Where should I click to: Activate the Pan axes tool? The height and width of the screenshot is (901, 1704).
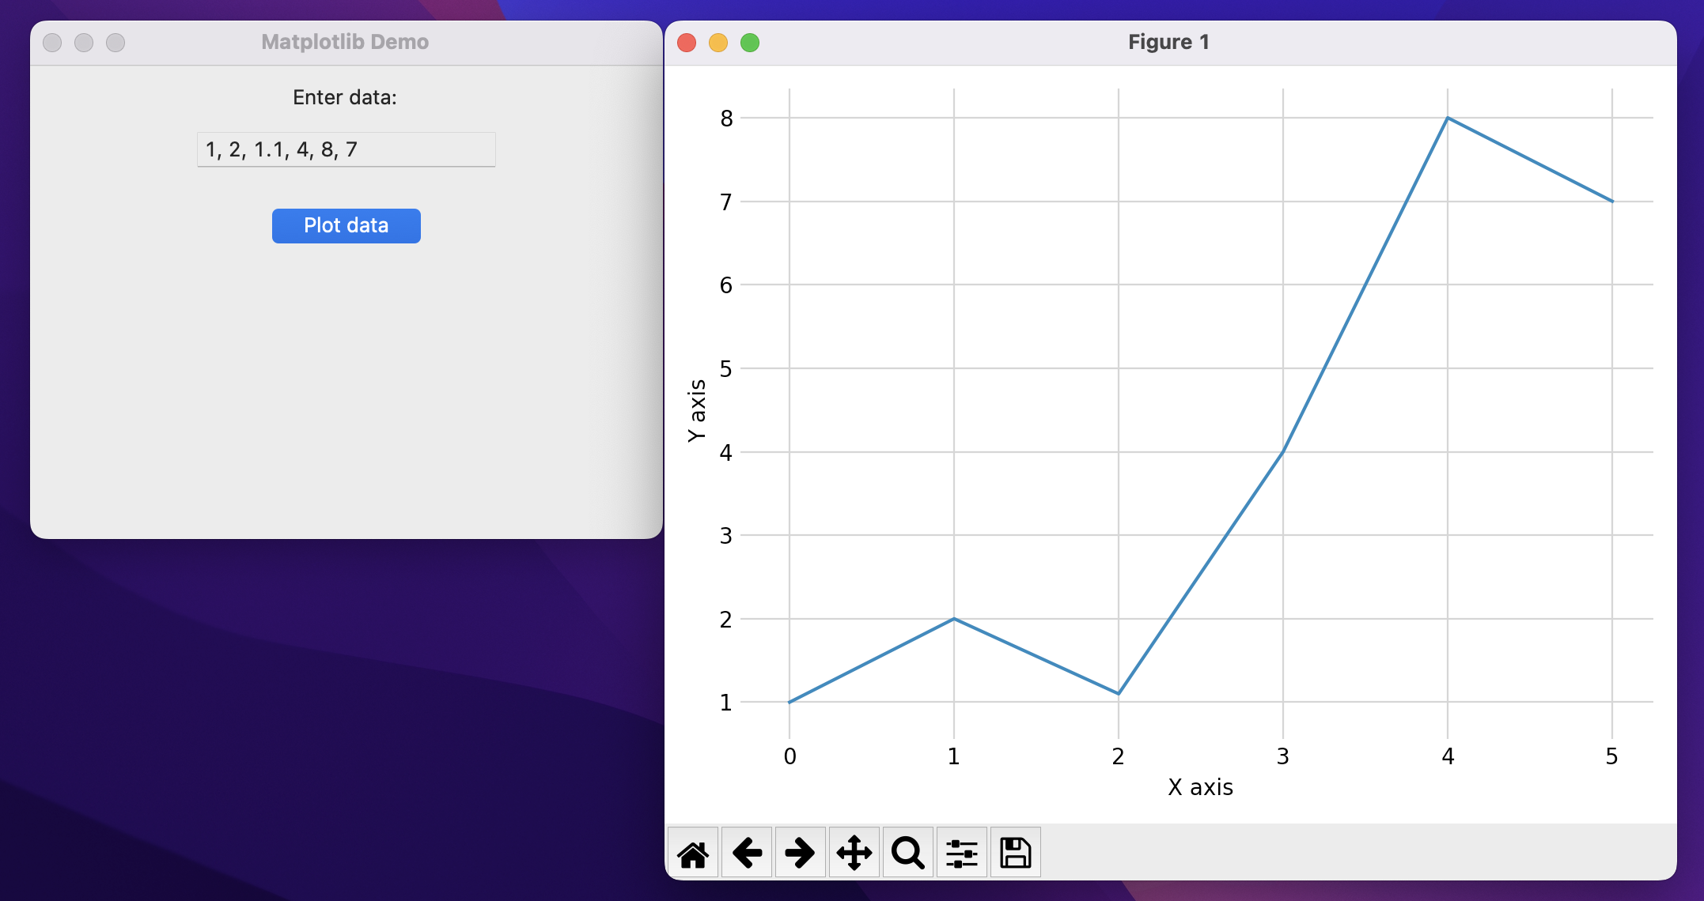(x=854, y=853)
